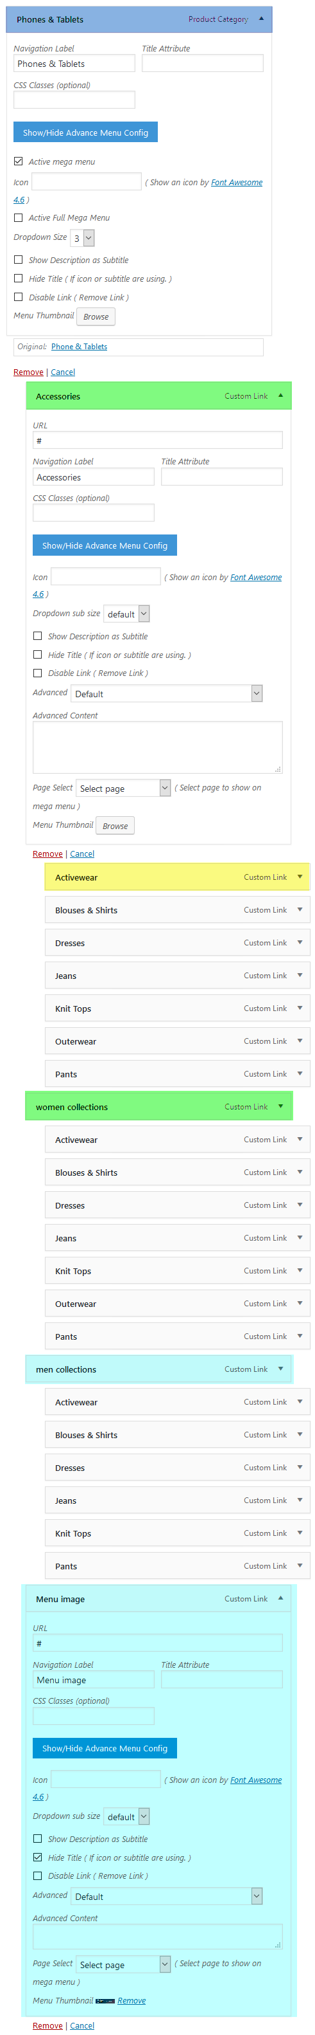Collapse the Menu image item arrow
This screenshot has width=315, height=2035.
pos(280,1598)
